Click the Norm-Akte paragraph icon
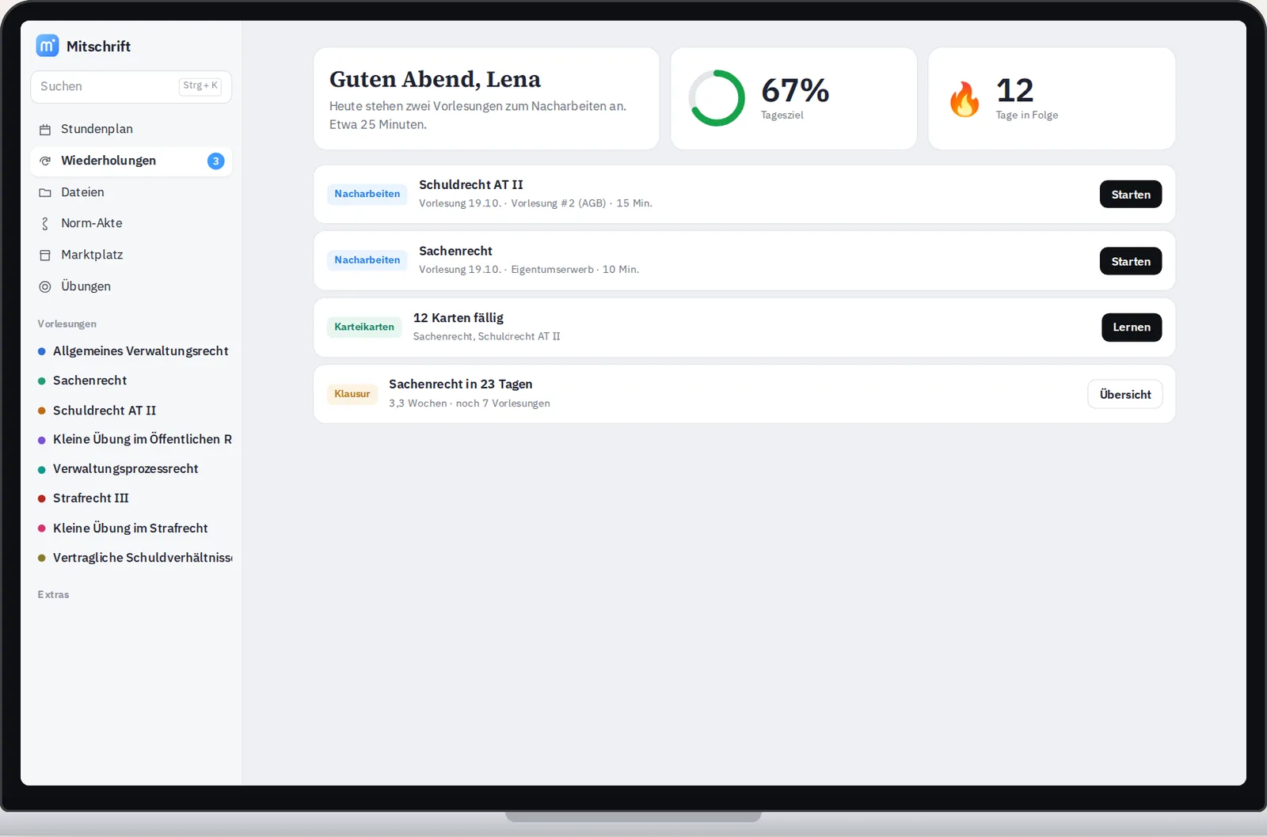The height and width of the screenshot is (837, 1267). [x=45, y=224]
